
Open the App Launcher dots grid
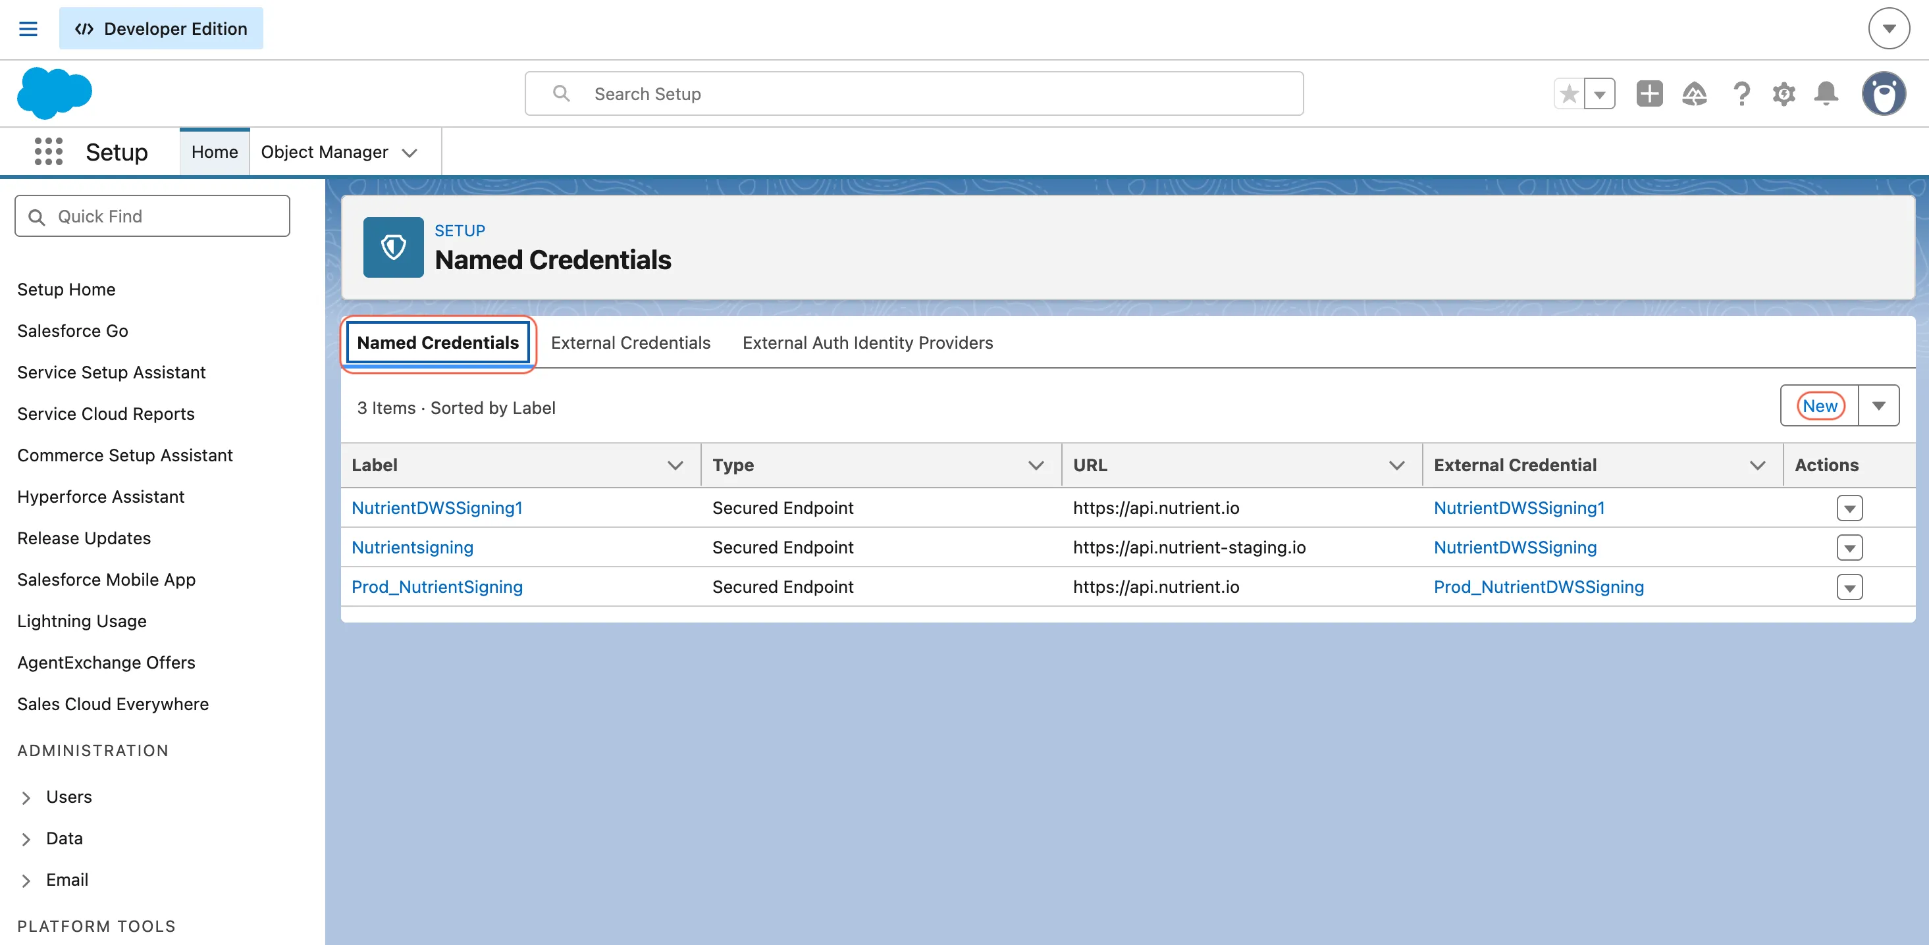pos(49,152)
